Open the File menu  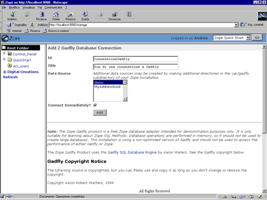coord(4,8)
